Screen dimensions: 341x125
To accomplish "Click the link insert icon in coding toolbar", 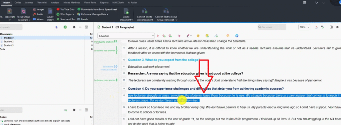I will (216, 36).
